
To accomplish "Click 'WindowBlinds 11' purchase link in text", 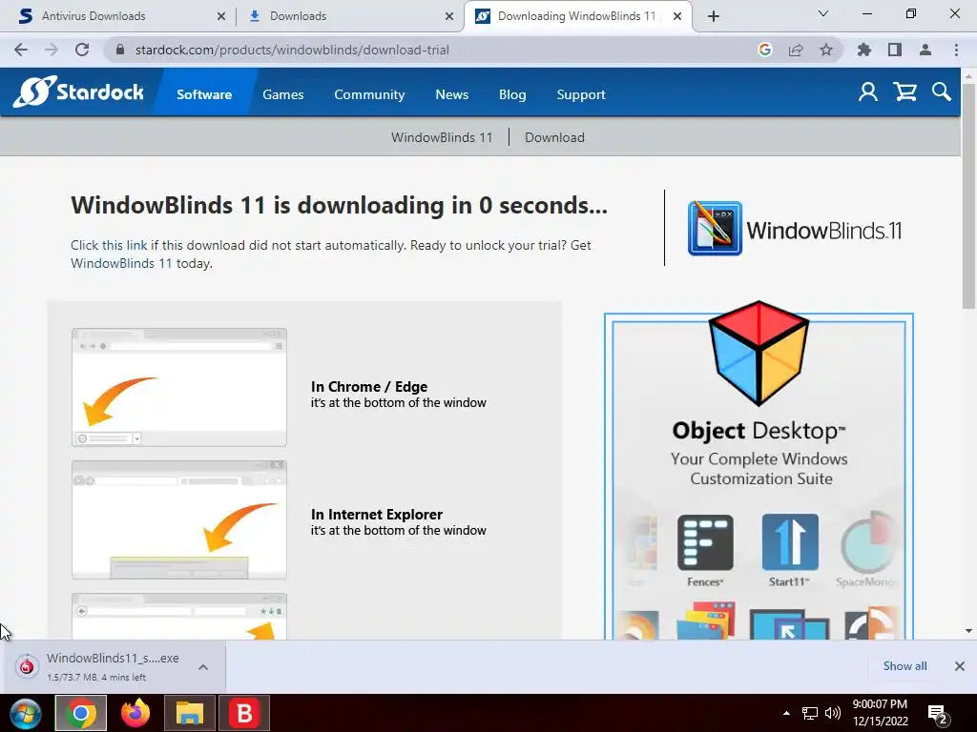I will pyautogui.click(x=121, y=263).
